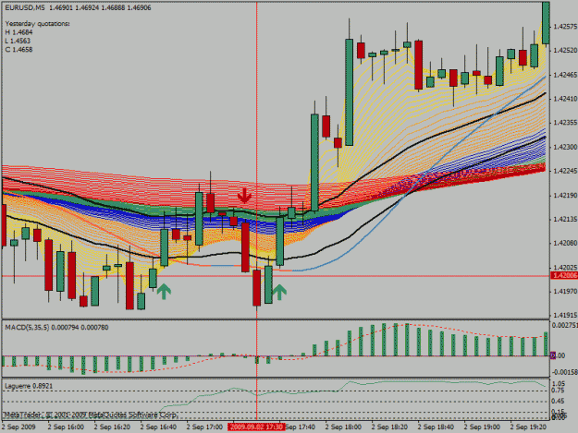Click the '2 Sep 16:40' time axis label
This screenshot has width=578, height=433.
coord(158,427)
